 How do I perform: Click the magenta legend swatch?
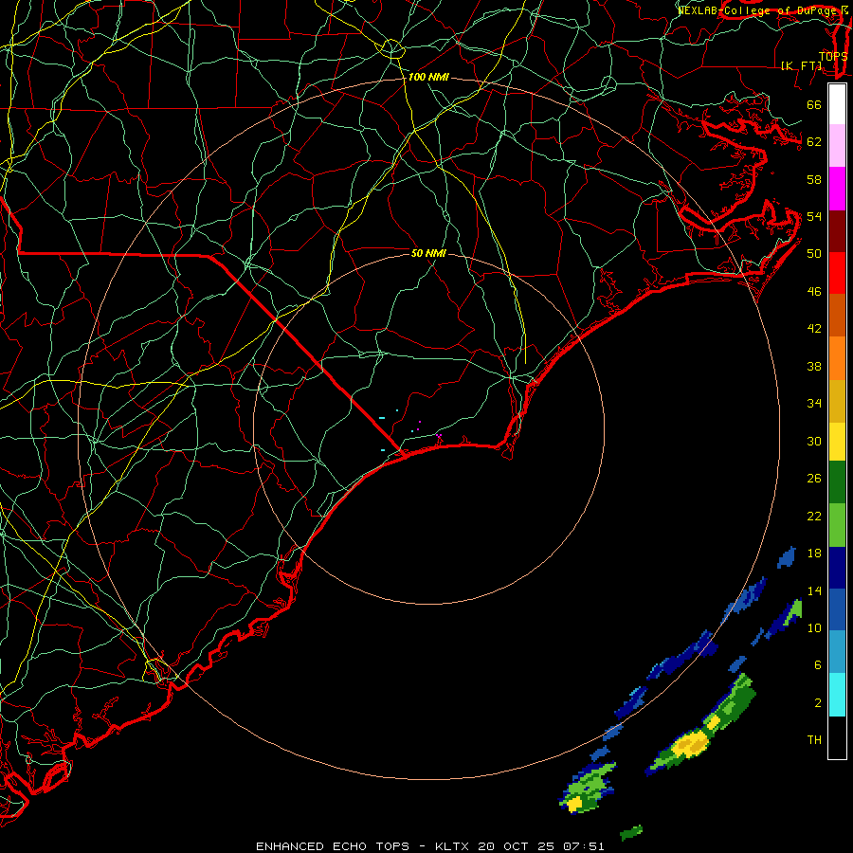pos(837,189)
